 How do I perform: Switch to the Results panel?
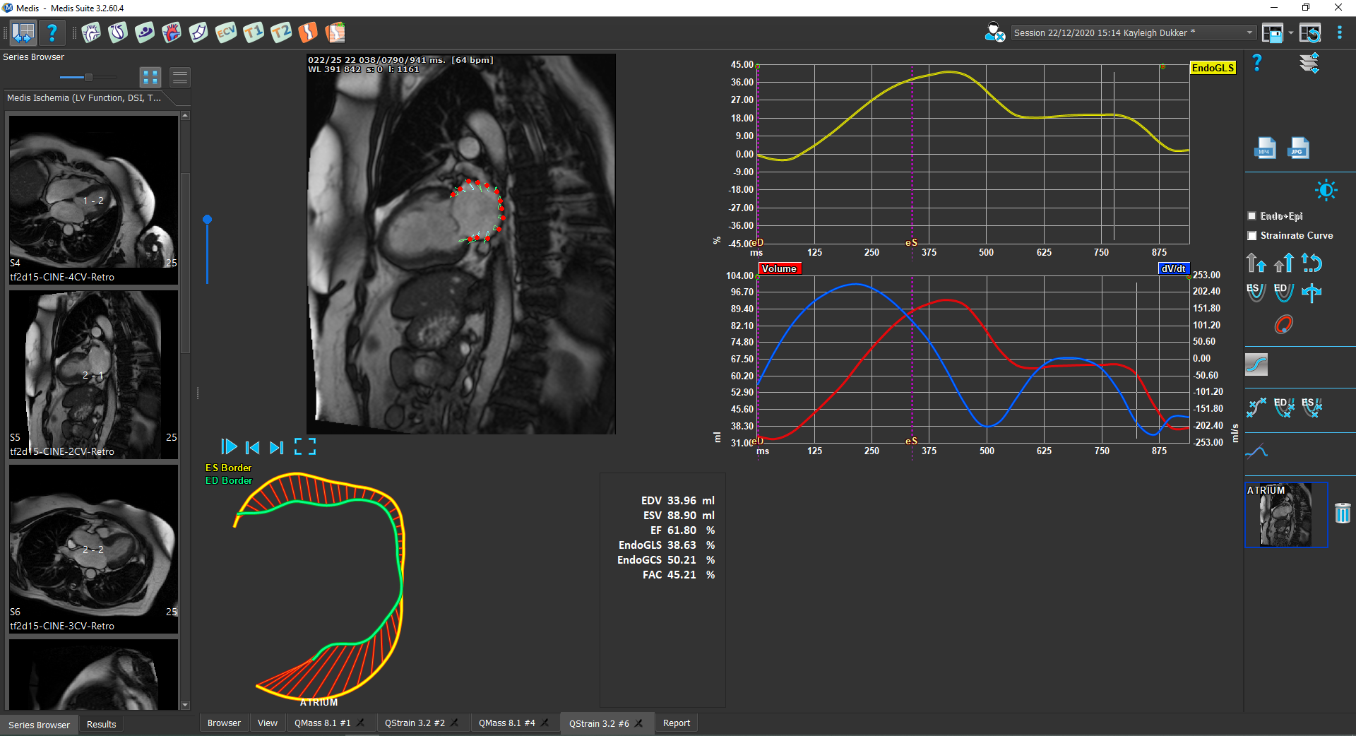pyautogui.click(x=100, y=724)
